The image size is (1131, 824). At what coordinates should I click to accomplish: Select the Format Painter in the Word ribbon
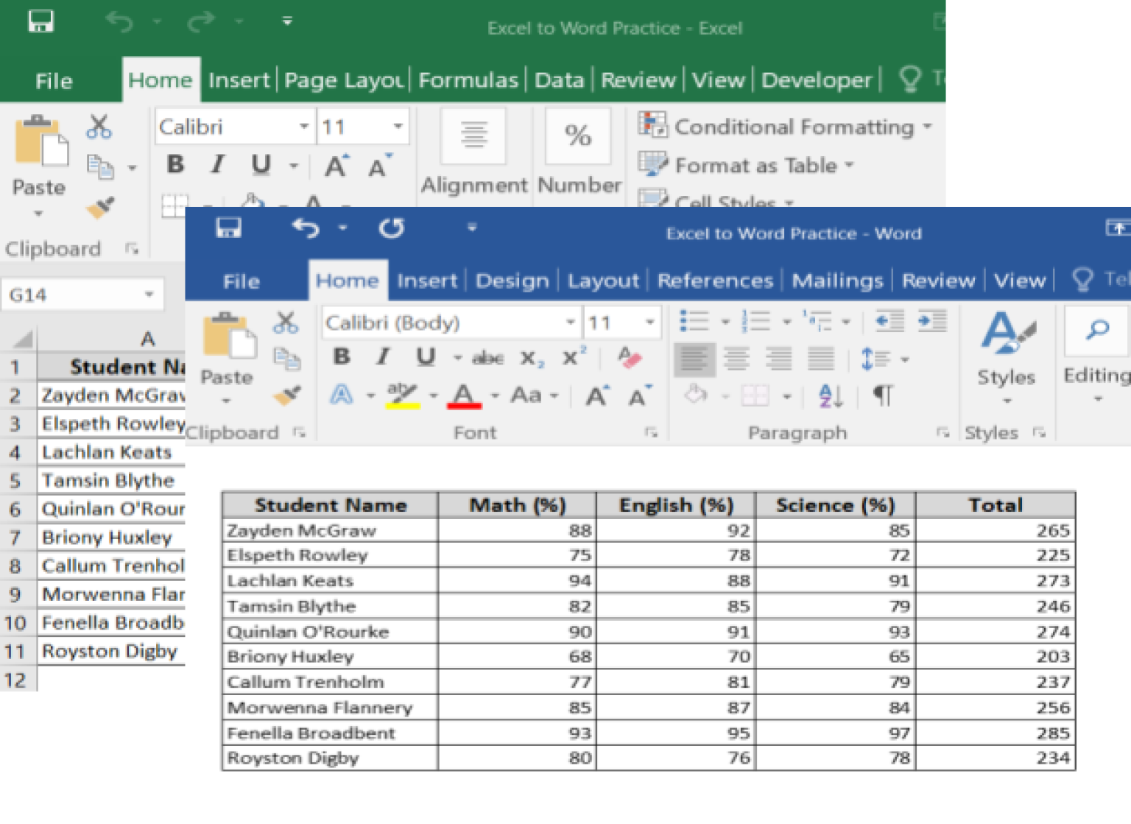point(287,395)
